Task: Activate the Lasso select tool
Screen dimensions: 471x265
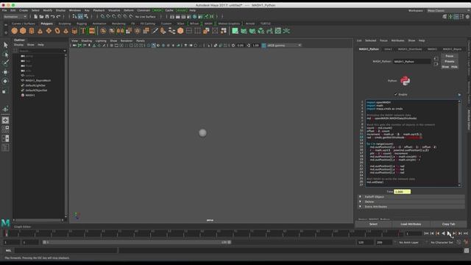Action: point(5,54)
